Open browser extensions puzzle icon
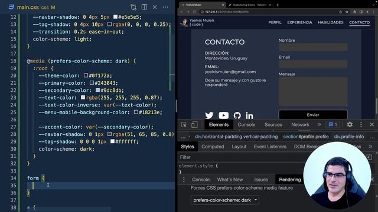Image resolution: width=378 pixels, height=212 pixels. (x=354, y=12)
